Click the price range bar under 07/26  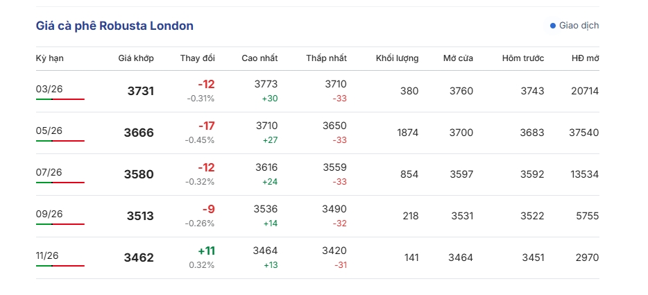click(60, 183)
